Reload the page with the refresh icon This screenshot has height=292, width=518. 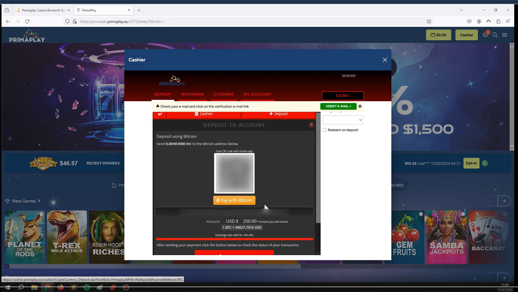27,21
